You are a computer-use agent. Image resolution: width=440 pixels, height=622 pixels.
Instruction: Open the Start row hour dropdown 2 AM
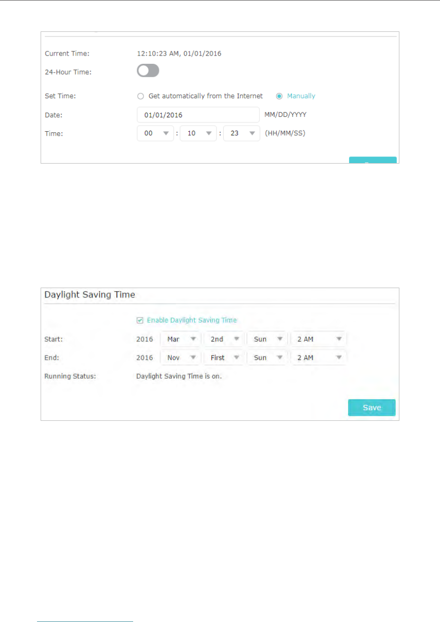(319, 339)
